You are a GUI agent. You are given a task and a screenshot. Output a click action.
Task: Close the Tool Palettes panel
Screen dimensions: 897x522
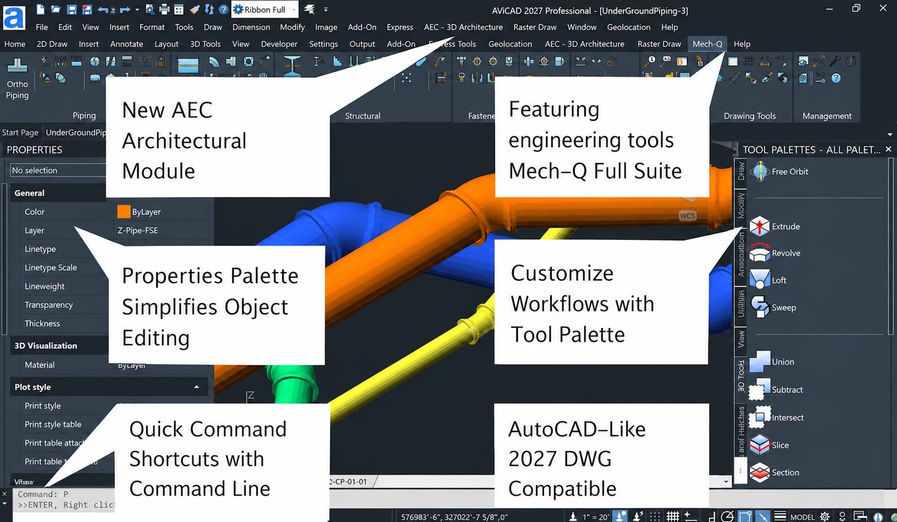888,149
